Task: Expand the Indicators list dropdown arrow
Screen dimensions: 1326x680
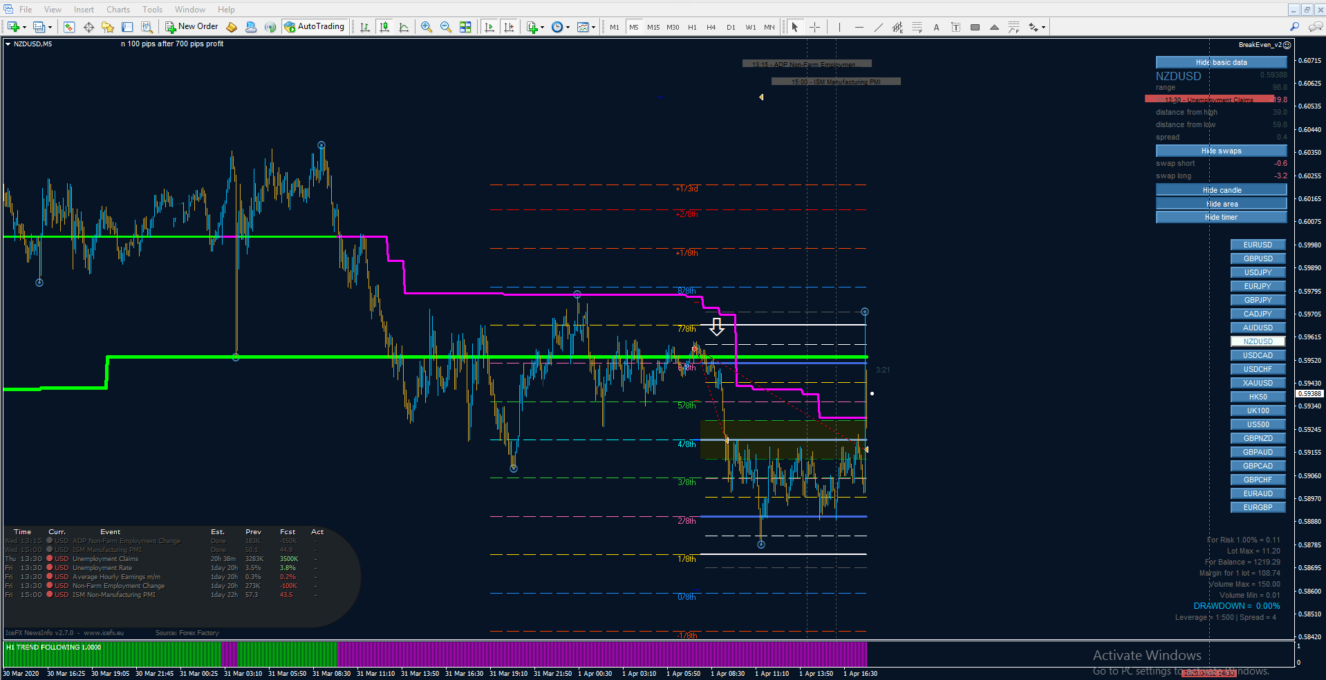Action: point(542,28)
